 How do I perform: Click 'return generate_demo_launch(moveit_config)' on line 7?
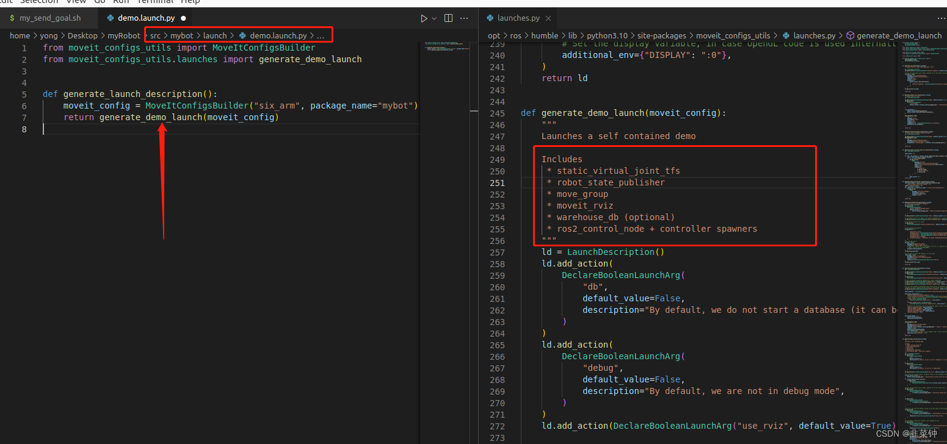[171, 117]
